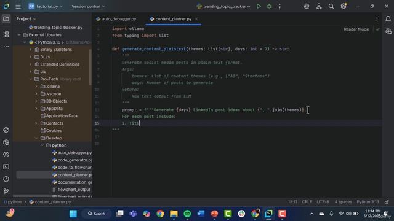Open Google Chrome from taskbar

[x=160, y=214]
